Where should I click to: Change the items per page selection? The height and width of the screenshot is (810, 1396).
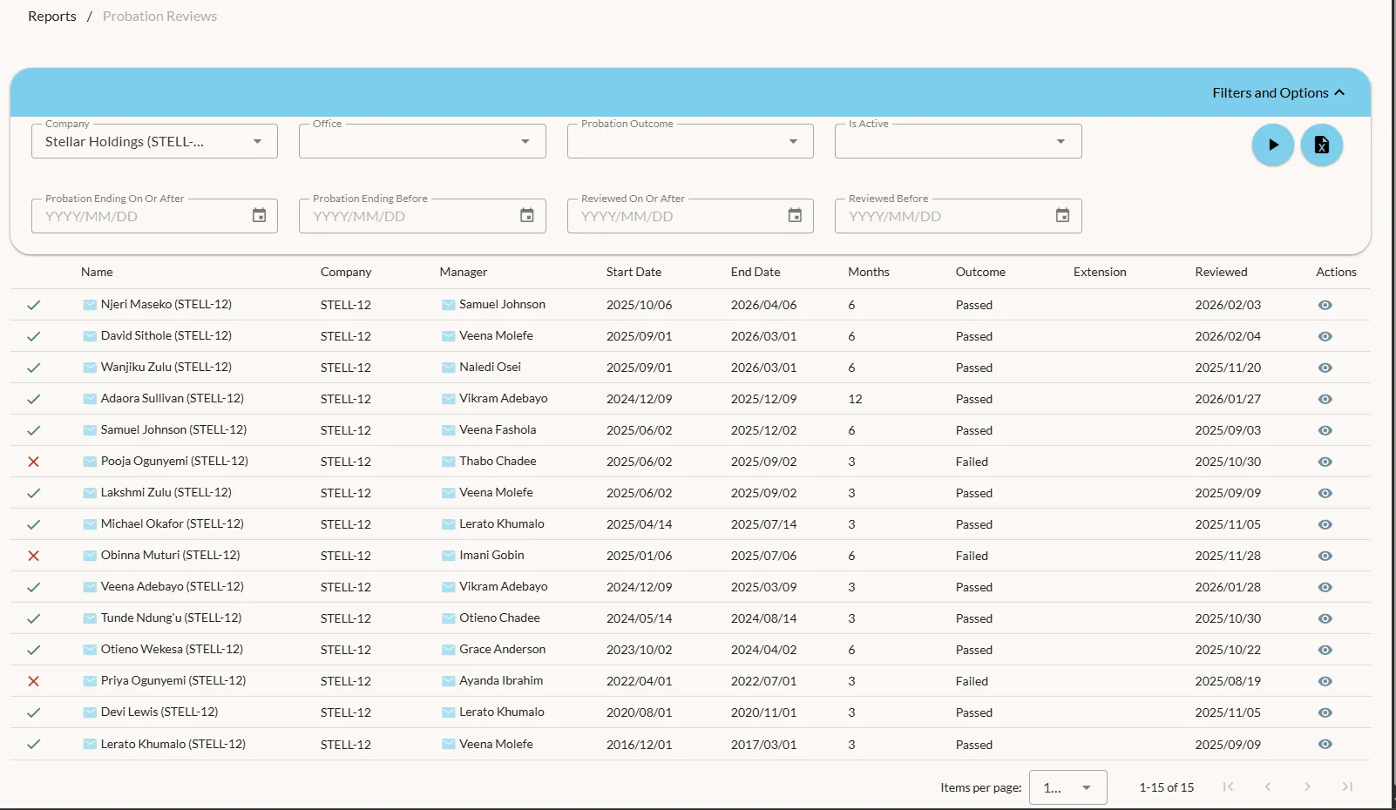pyautogui.click(x=1067, y=787)
